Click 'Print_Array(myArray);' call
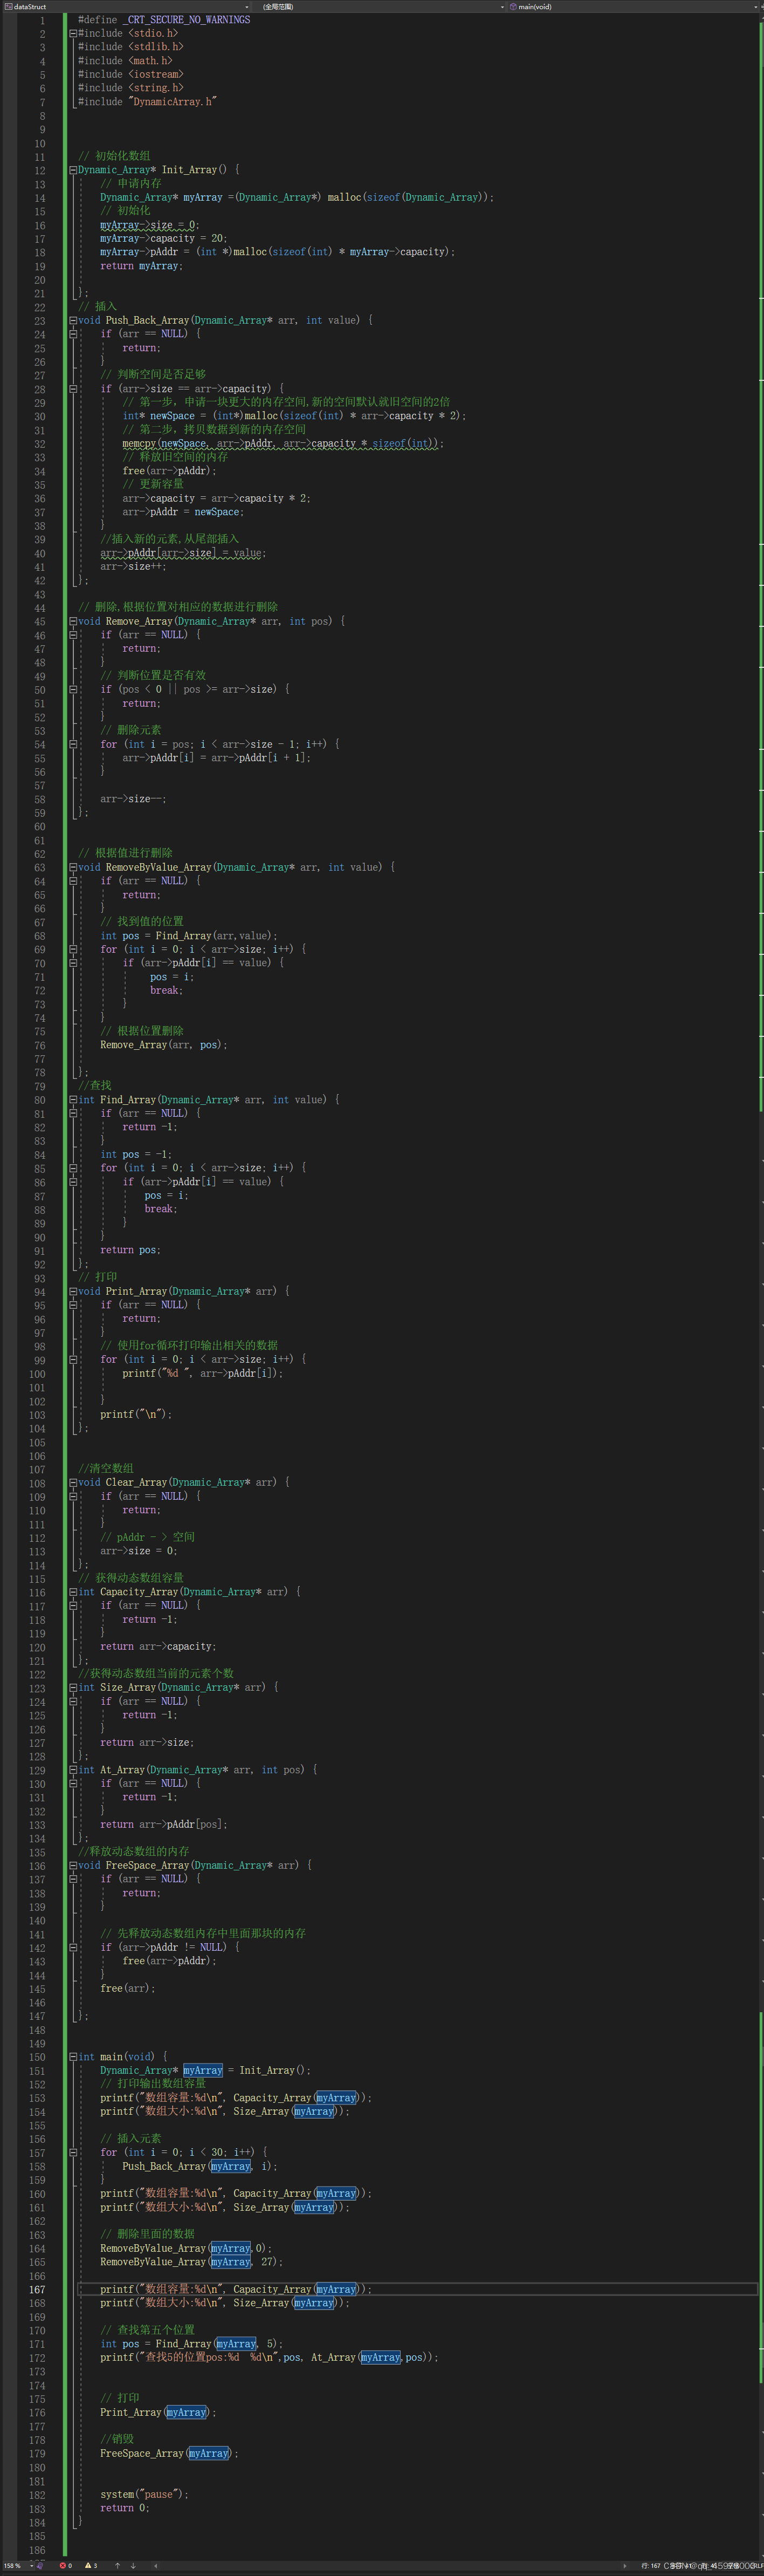The width and height of the screenshot is (764, 2576). (158, 2413)
